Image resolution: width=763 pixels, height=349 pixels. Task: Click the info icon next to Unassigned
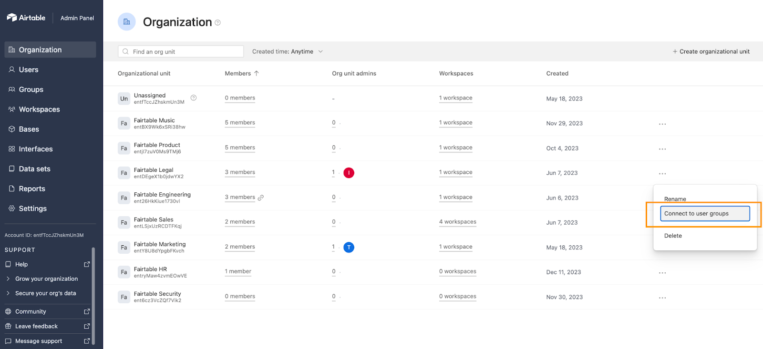tap(194, 98)
